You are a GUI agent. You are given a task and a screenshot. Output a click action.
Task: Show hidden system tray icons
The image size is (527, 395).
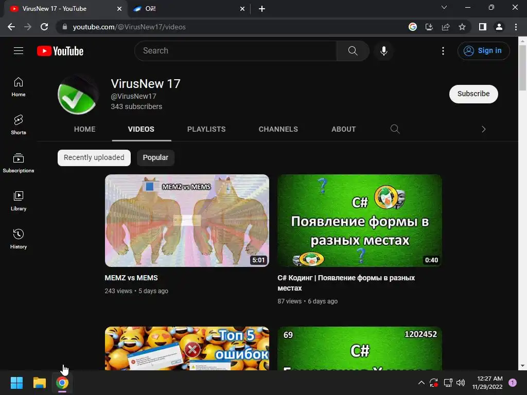coord(421,383)
